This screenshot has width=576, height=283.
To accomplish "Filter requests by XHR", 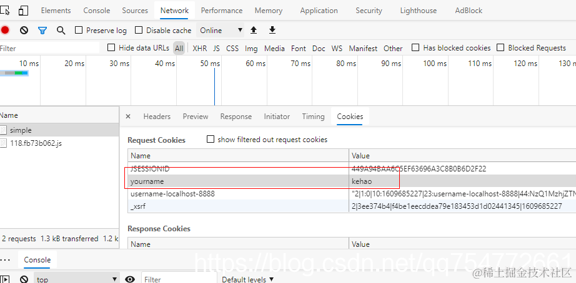I will coord(199,48).
